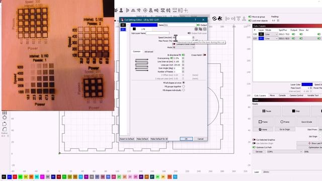This screenshot has width=322, height=181.
Task: Click the Layer Color blue swatch
Action: point(307,84)
